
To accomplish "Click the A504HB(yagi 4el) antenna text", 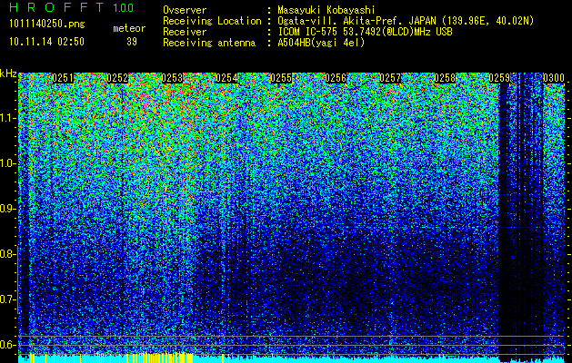I will 321,43.
